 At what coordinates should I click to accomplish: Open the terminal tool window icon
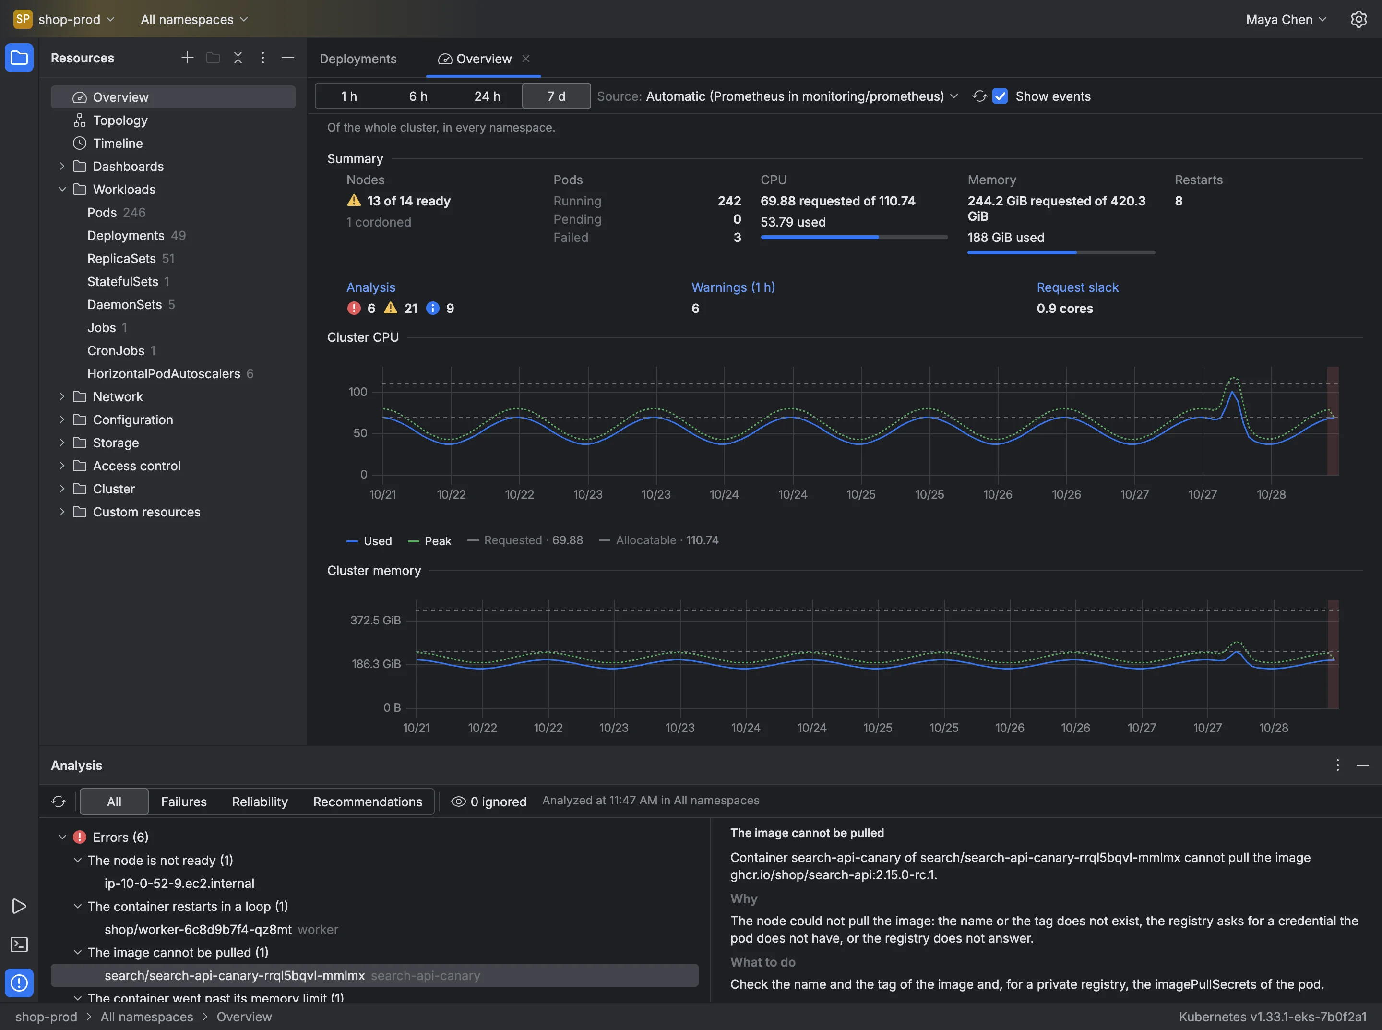click(19, 945)
